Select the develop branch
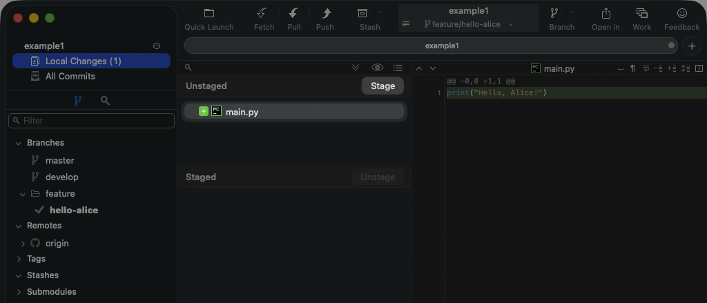Screen dimensions: 707x303 pos(61,177)
